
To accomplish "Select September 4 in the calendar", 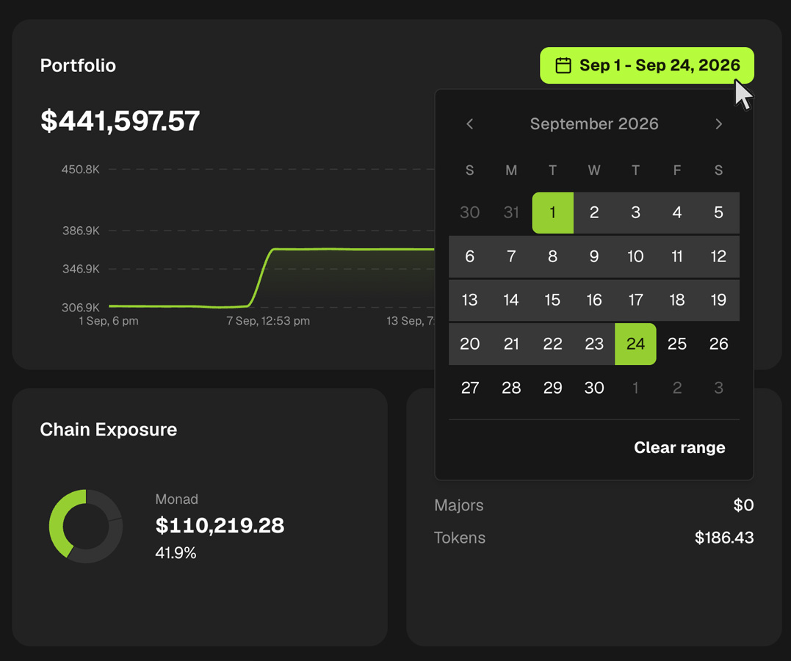I will pos(677,212).
